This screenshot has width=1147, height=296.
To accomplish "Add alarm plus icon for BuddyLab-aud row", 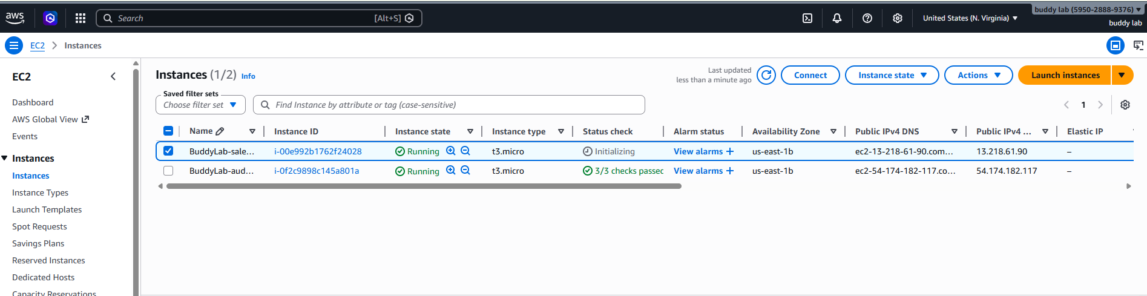I will (730, 171).
